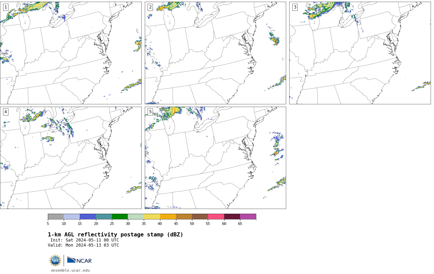The height and width of the screenshot is (274, 434).
Task: Click the colorbar tick label 50
Action: coord(192,224)
